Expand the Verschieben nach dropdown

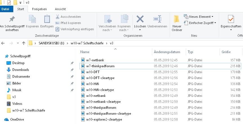[x=107, y=24]
